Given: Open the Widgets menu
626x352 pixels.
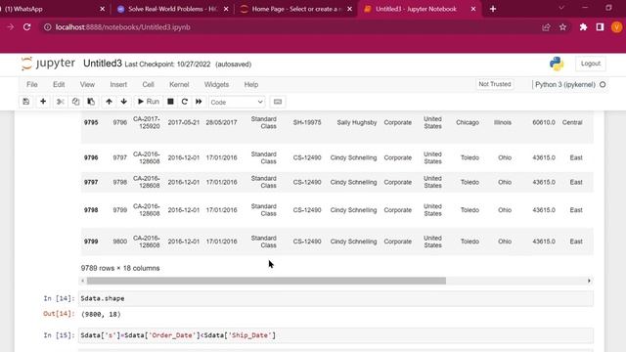Looking at the screenshot, I should [x=216, y=85].
